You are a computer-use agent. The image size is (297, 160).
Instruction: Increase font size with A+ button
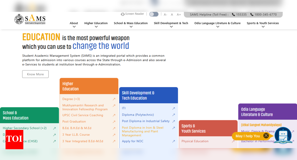(x=179, y=15)
